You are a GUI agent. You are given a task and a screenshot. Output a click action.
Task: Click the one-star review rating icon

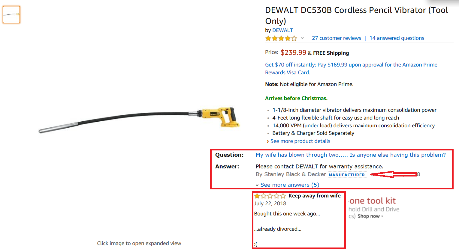[270, 196]
